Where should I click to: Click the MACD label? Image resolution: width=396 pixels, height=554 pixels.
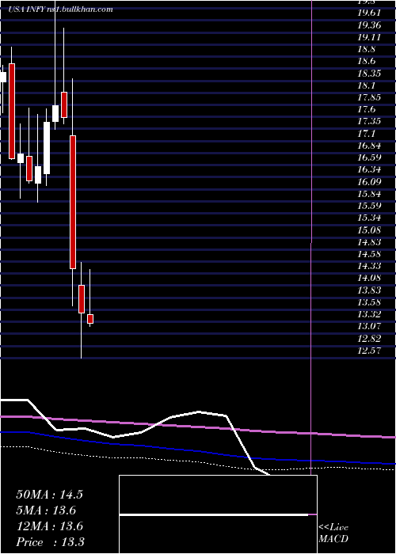point(333,539)
